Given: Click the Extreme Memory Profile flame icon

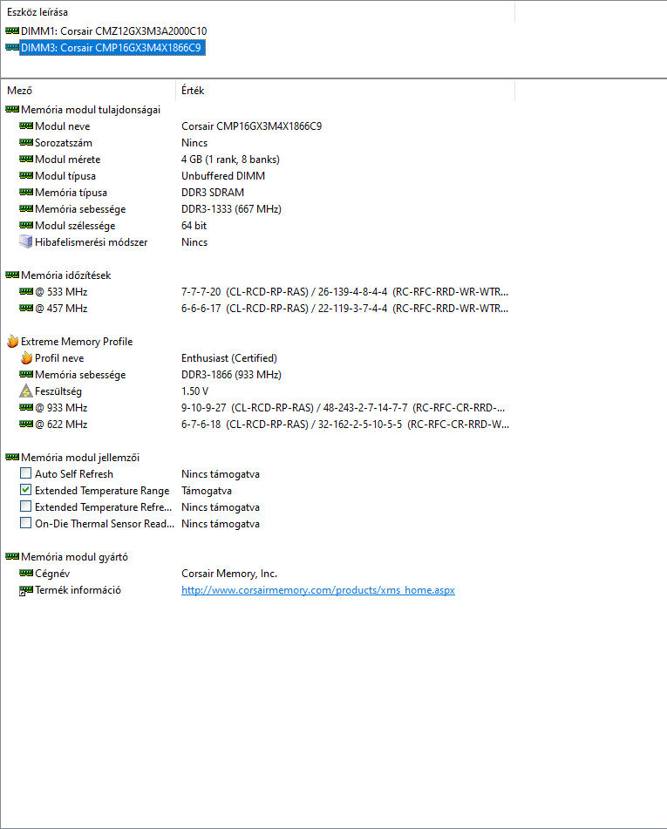Looking at the screenshot, I should tap(13, 342).
